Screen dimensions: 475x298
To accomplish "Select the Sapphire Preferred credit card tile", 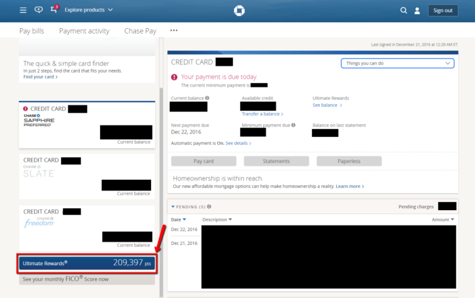I will [87, 125].
